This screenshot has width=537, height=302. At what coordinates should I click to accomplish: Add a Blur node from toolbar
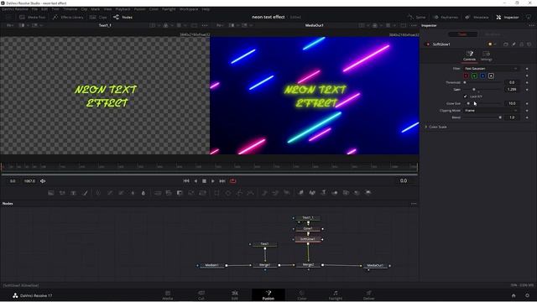click(x=143, y=193)
